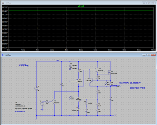Click the R11 10k resistor
Screen dimensions: 157x125
(47, 102)
